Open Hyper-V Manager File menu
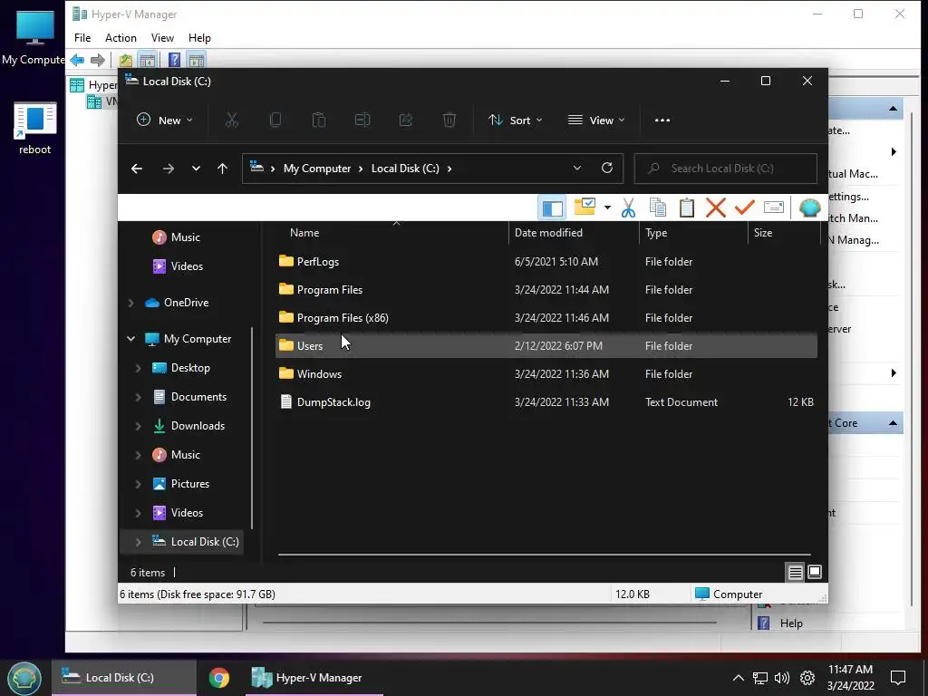 click(82, 38)
